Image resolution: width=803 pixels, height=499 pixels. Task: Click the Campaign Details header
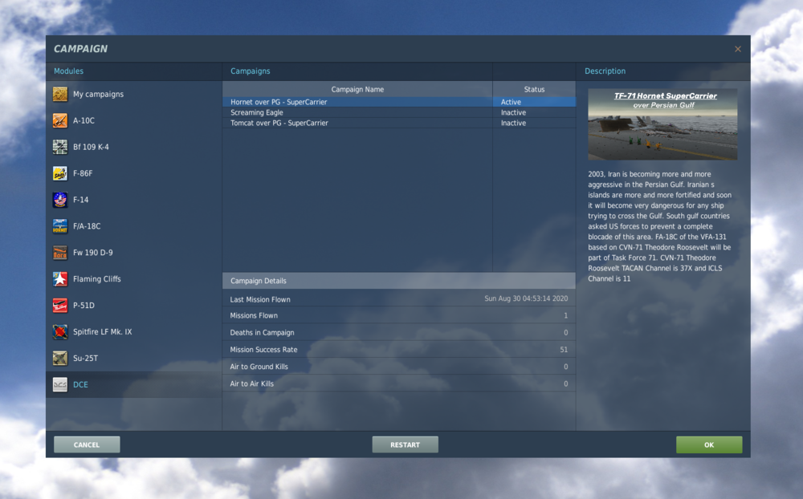tap(399, 281)
